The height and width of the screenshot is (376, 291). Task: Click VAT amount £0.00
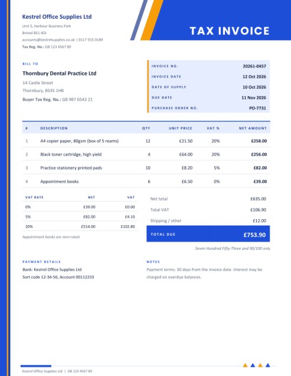130,207
